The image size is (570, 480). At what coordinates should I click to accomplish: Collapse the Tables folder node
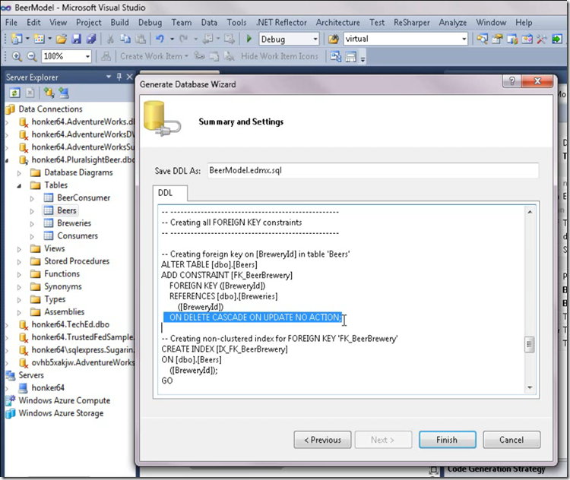[19, 185]
